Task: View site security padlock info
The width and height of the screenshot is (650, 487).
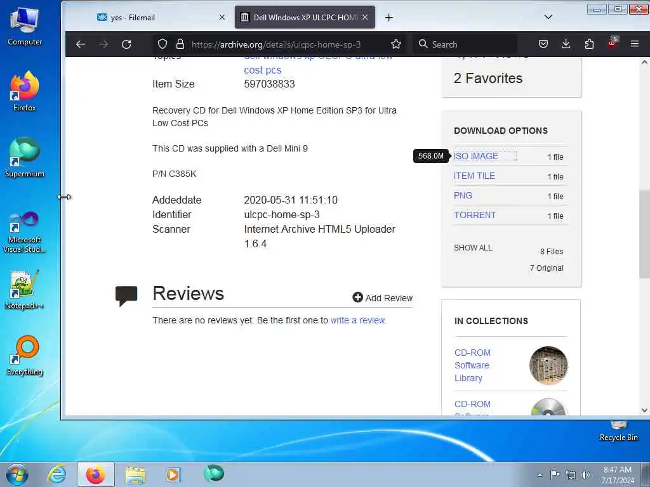Action: click(180, 44)
